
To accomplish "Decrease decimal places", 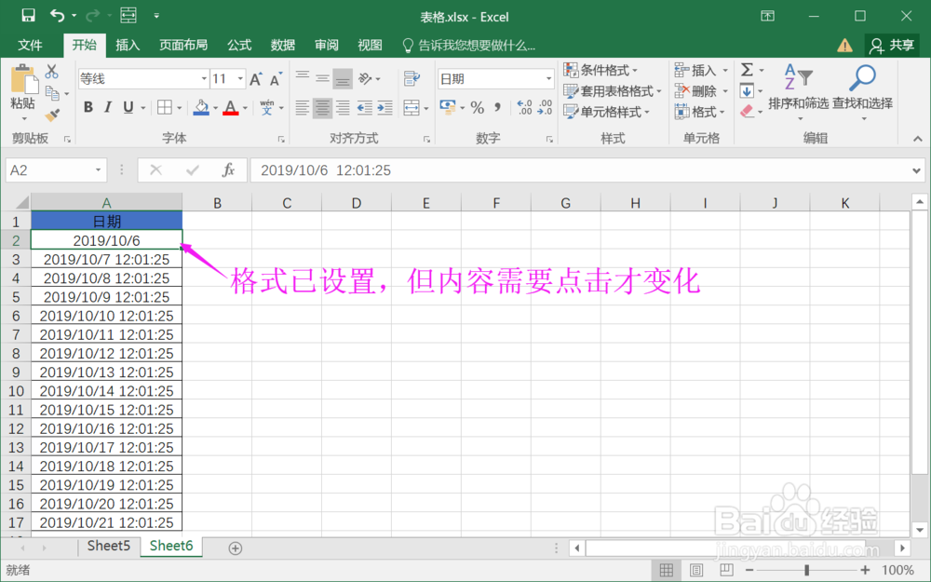I will pos(545,107).
